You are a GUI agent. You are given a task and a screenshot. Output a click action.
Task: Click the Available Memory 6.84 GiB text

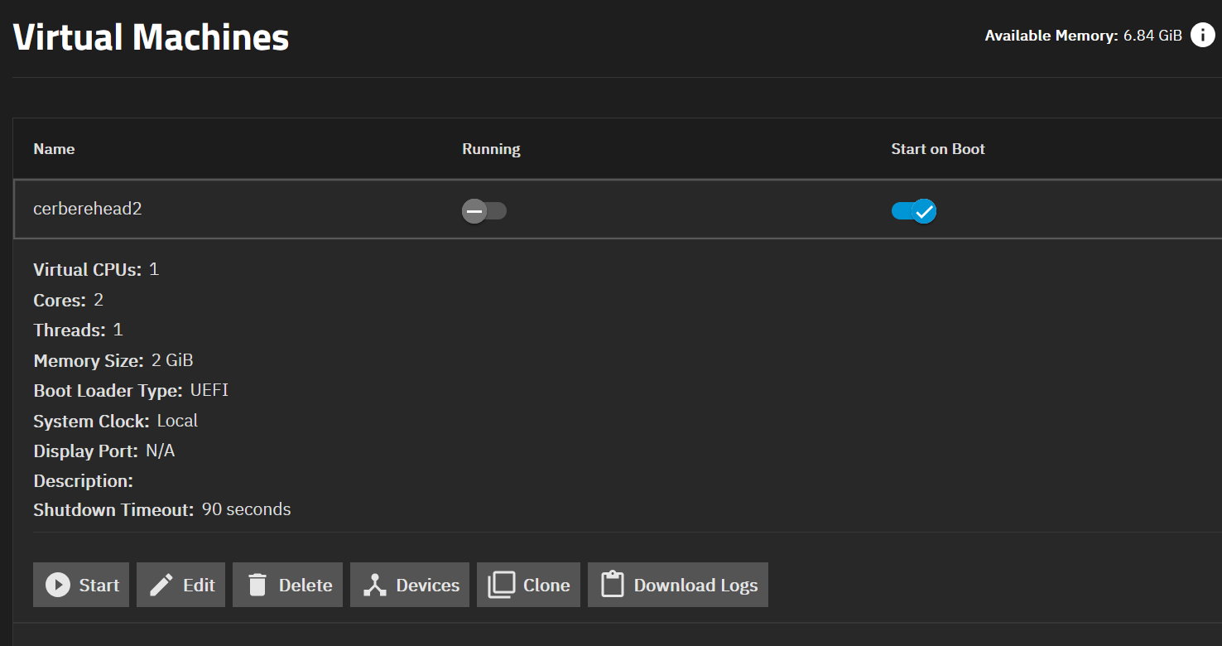1083,36
